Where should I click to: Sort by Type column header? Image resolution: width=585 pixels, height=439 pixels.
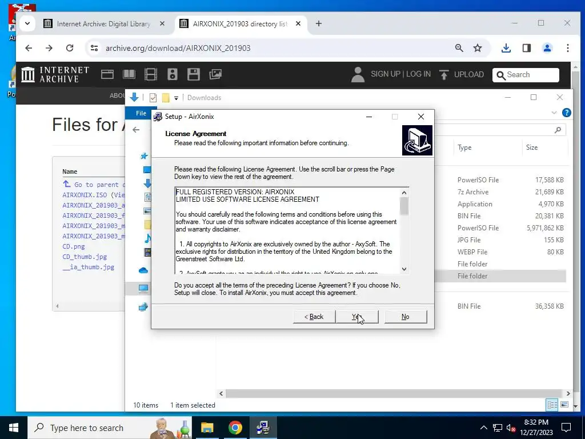click(x=464, y=147)
